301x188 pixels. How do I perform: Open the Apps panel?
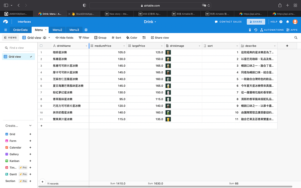(292, 30)
